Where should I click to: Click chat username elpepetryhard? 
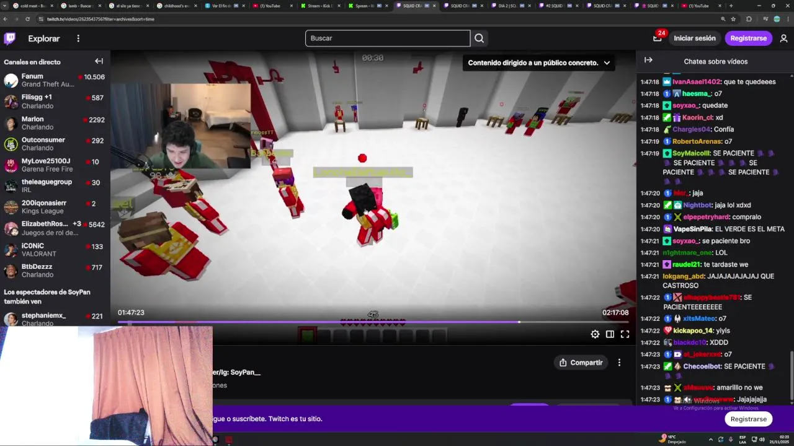pyautogui.click(x=706, y=217)
